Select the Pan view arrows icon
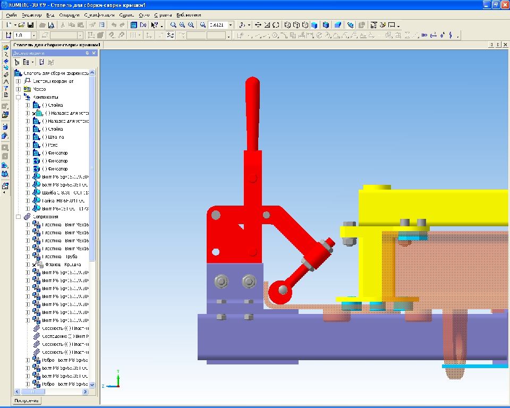The width and height of the screenshot is (510, 408). (x=258, y=25)
